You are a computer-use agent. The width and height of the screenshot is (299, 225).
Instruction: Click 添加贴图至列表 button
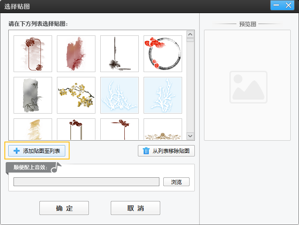coord(37,151)
